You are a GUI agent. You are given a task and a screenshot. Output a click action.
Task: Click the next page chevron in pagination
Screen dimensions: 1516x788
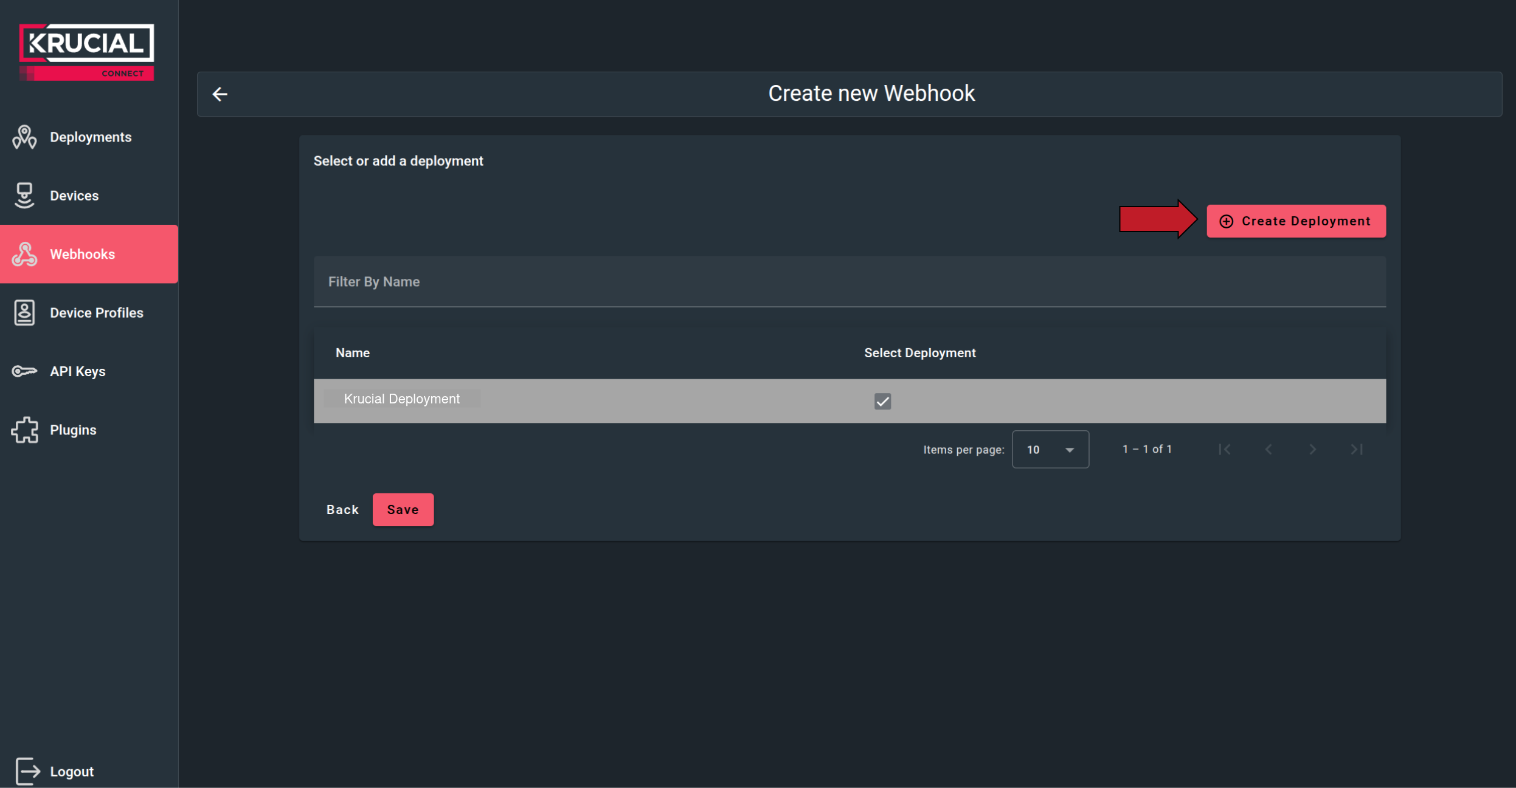1312,450
